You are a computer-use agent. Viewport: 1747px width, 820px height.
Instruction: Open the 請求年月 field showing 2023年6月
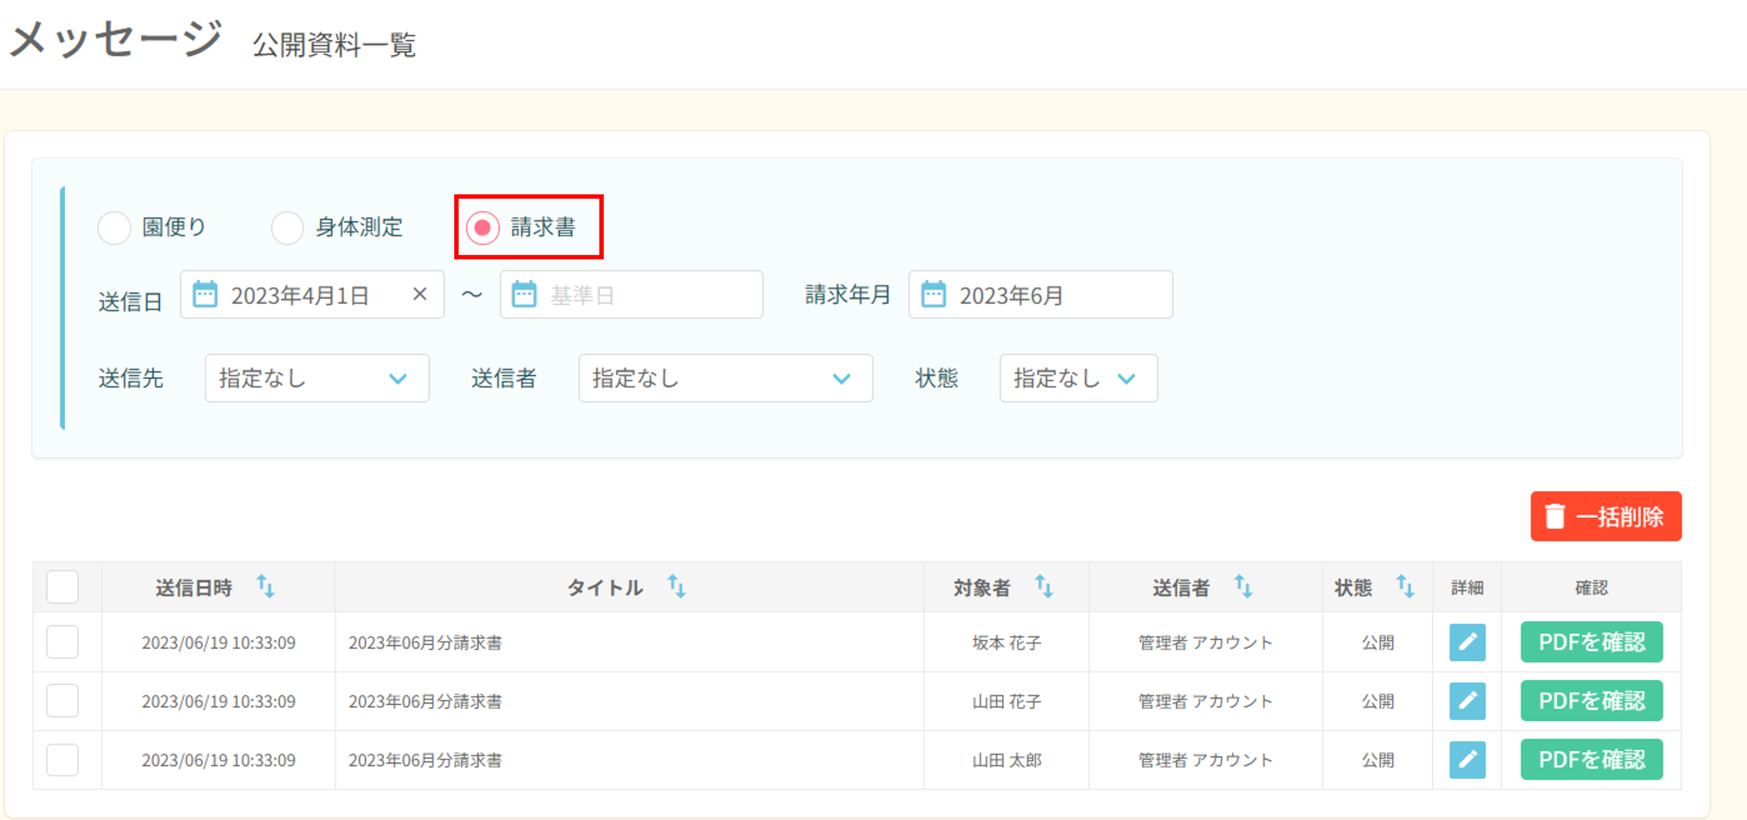pyautogui.click(x=1040, y=294)
